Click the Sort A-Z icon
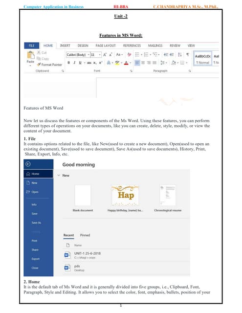 pyautogui.click(x=179, y=54)
